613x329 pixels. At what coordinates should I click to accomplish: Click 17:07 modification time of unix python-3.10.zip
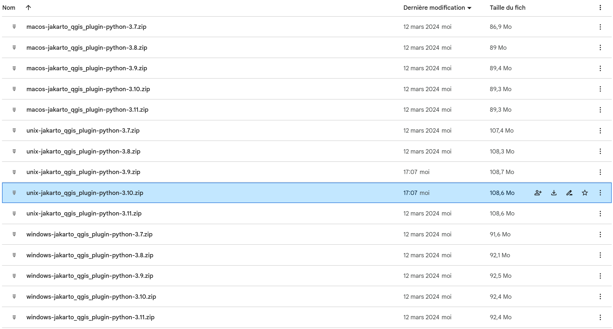click(410, 193)
